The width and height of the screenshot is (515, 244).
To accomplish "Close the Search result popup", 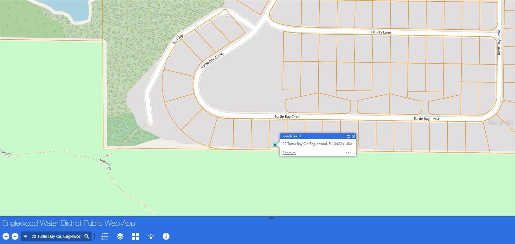I will [353, 136].
